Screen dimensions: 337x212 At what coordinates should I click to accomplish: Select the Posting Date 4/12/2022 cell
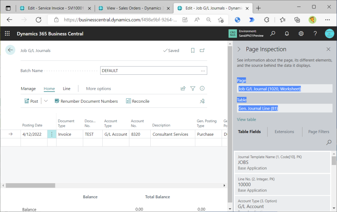(34, 134)
